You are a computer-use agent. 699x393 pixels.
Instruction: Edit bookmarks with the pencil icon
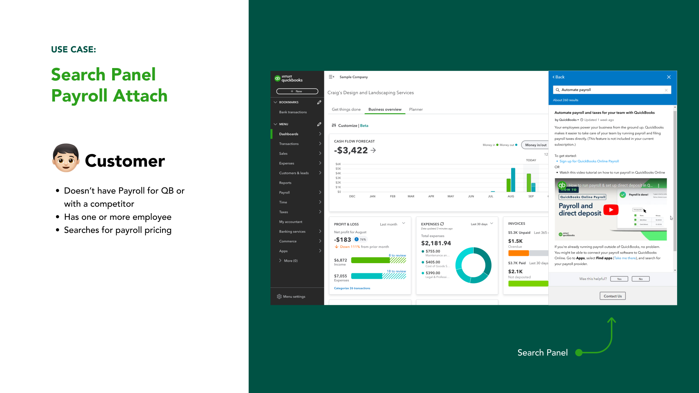click(319, 102)
